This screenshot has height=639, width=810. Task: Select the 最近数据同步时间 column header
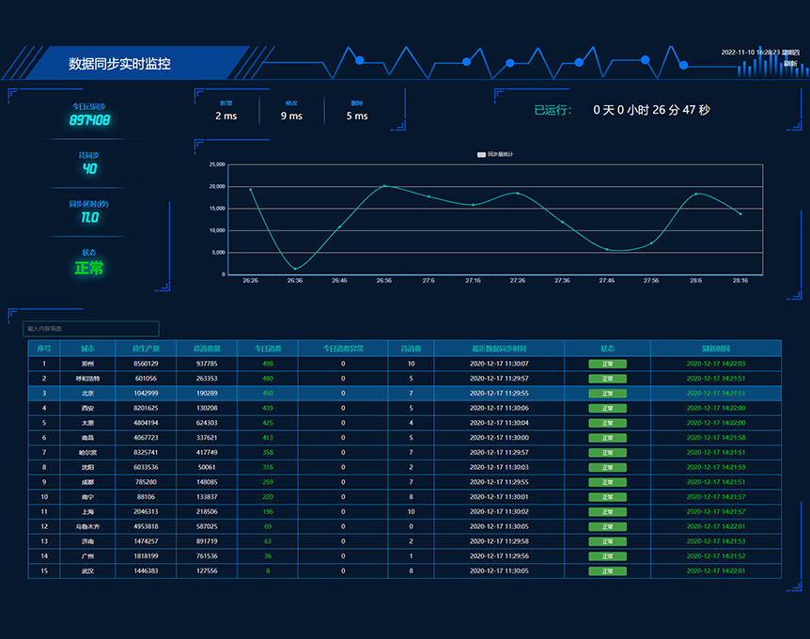click(499, 349)
